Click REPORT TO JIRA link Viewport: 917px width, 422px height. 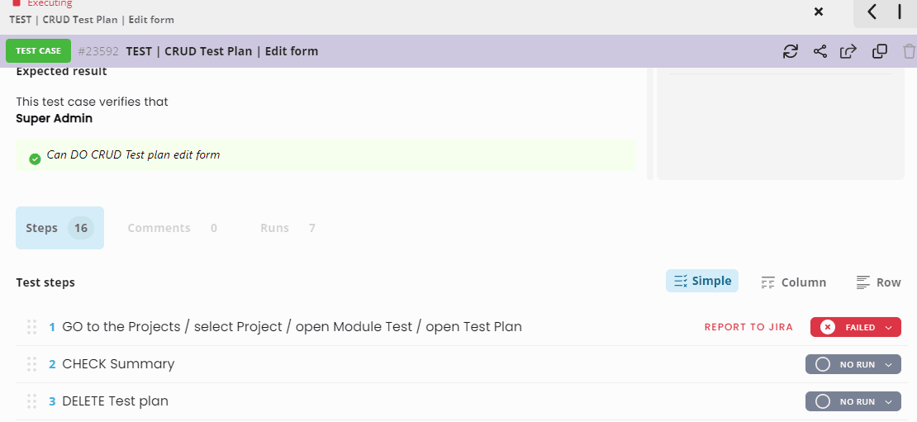click(748, 327)
